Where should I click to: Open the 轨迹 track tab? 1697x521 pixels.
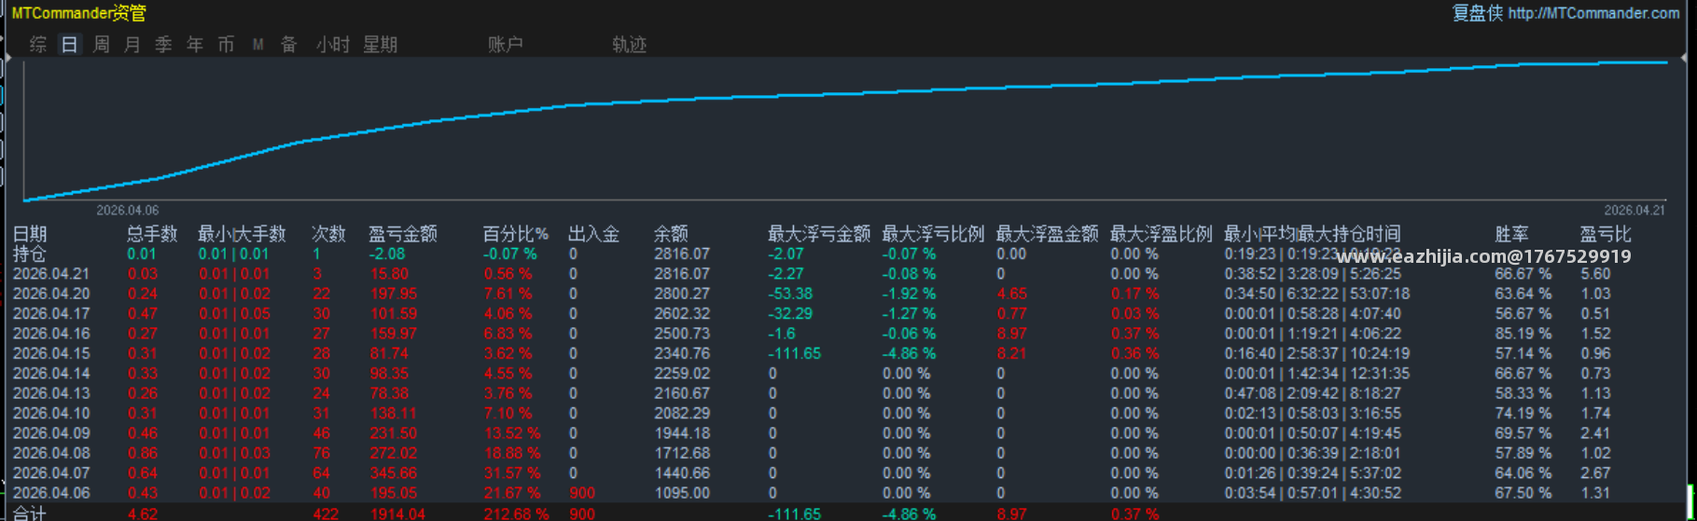click(630, 44)
